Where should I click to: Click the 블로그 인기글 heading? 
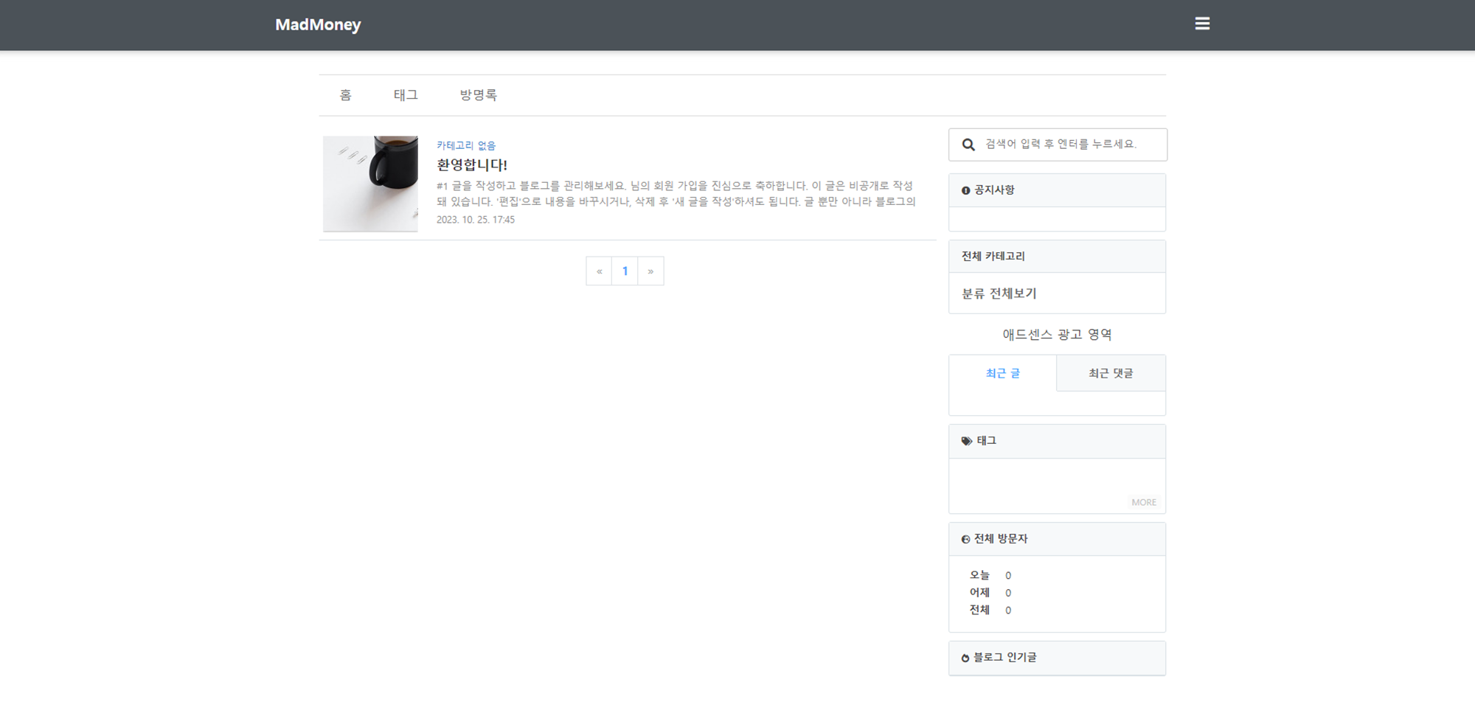(x=1004, y=658)
